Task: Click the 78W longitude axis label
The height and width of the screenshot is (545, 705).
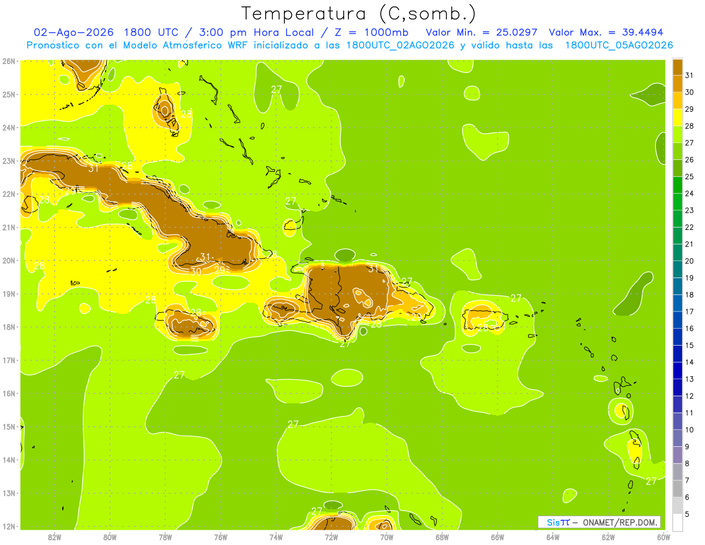Action: pos(165,537)
